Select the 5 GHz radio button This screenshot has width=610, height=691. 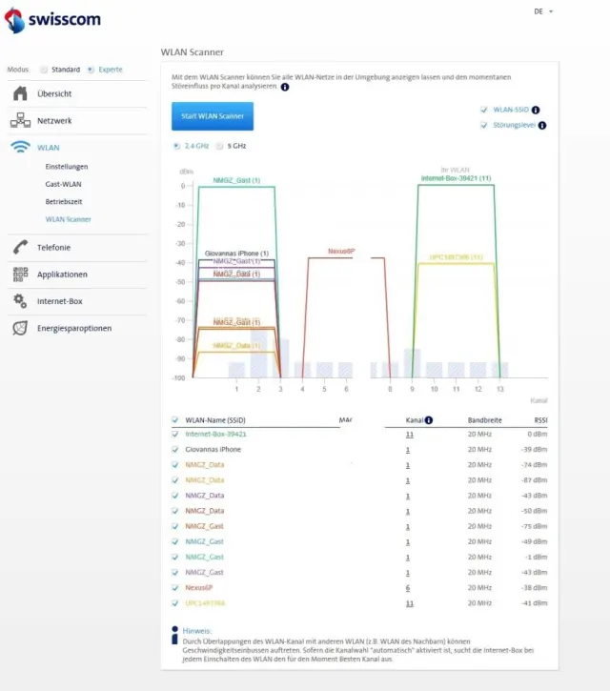219,146
